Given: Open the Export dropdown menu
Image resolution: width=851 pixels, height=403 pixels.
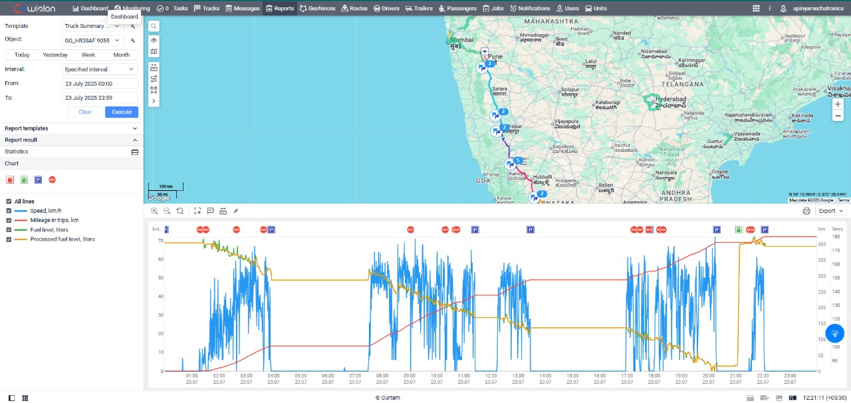Looking at the screenshot, I should (x=830, y=211).
